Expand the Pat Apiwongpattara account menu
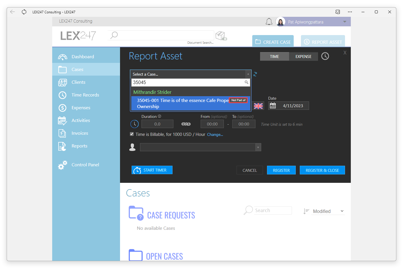This screenshot has height=268, width=403. 345,22
